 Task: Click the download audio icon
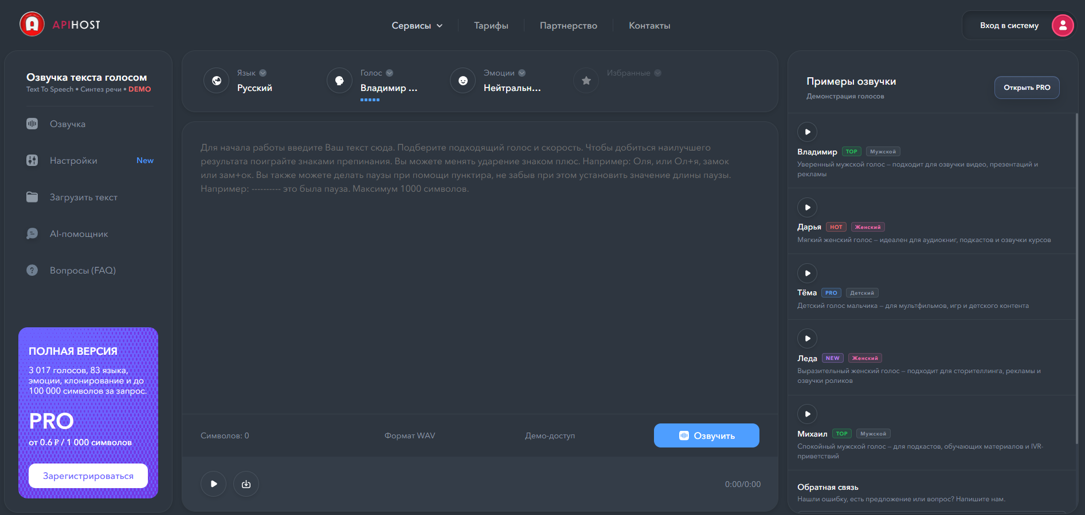[x=246, y=484]
